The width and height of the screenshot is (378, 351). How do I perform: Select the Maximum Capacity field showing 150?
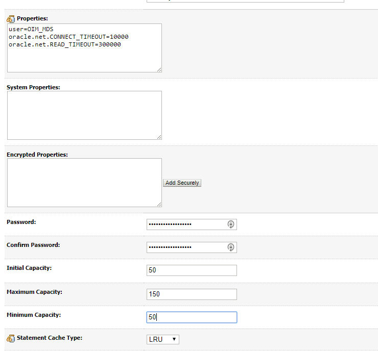click(192, 294)
